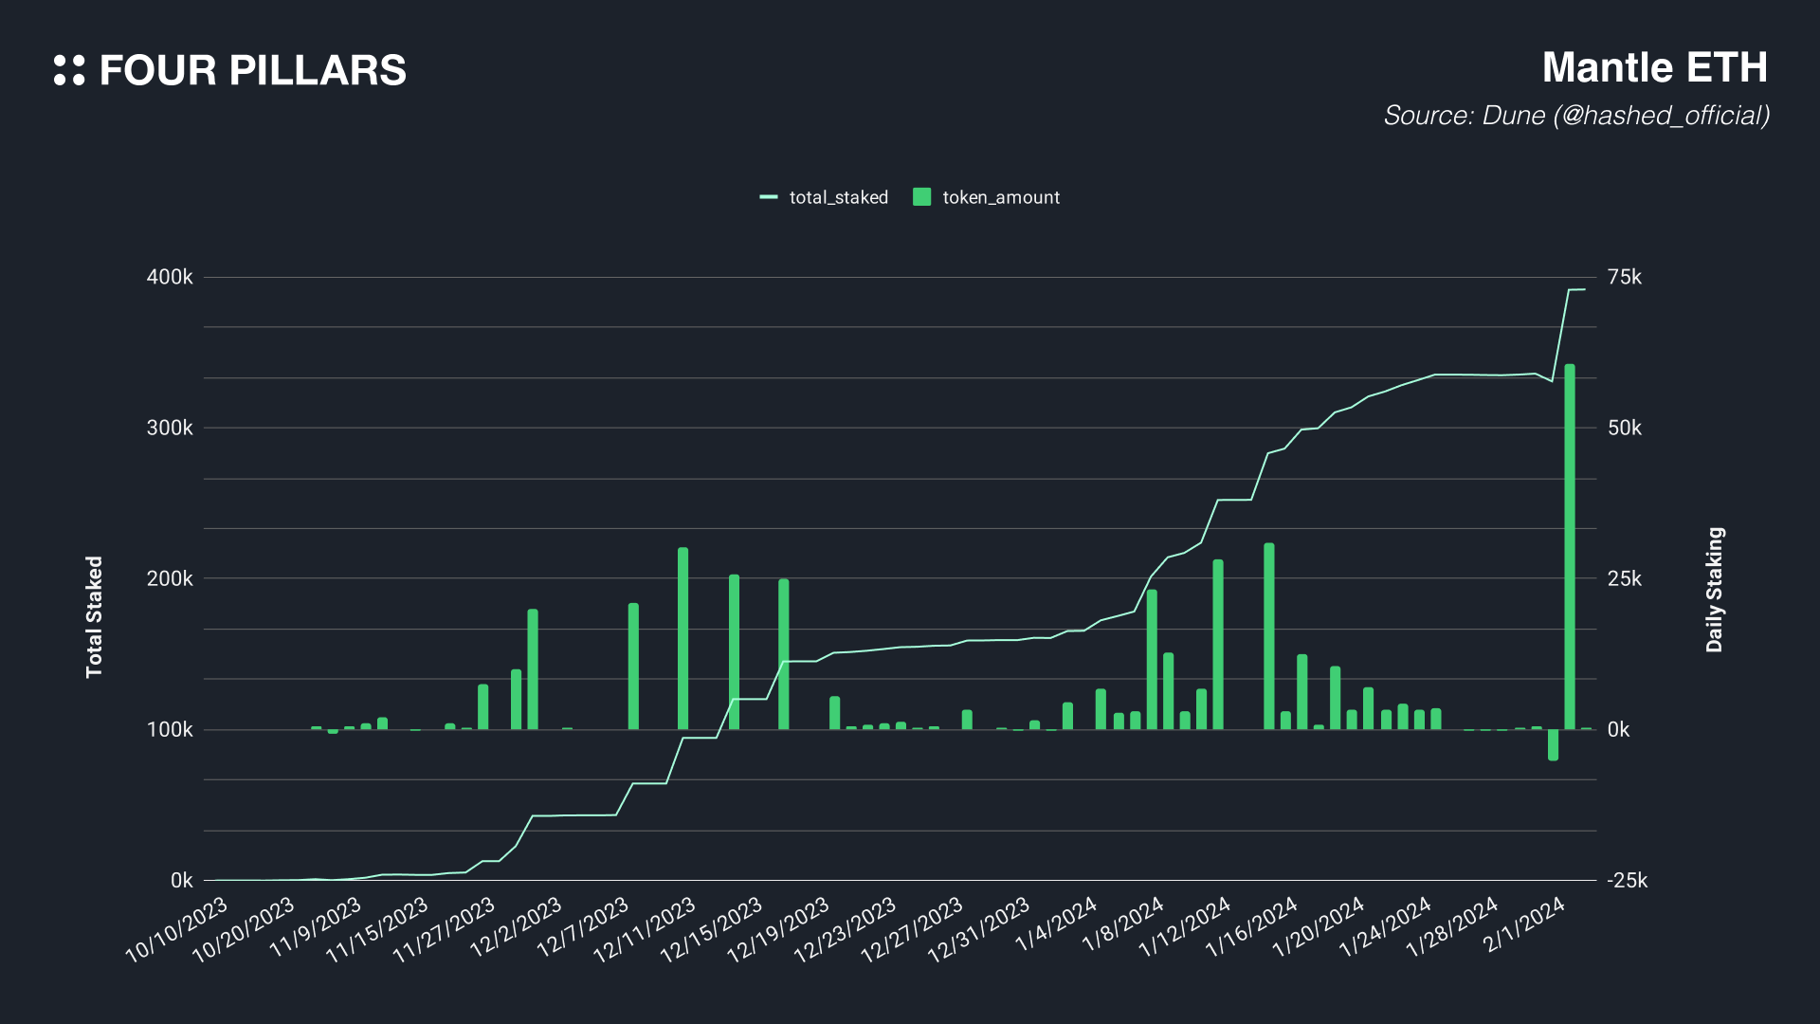Screen dimensions: 1820x1024
Task: Click the token_amount legend label
Action: (x=1001, y=197)
